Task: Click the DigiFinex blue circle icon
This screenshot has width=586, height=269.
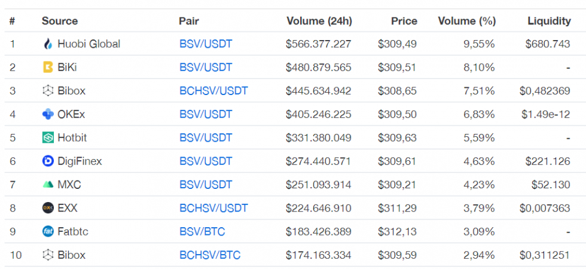Action: [48, 161]
